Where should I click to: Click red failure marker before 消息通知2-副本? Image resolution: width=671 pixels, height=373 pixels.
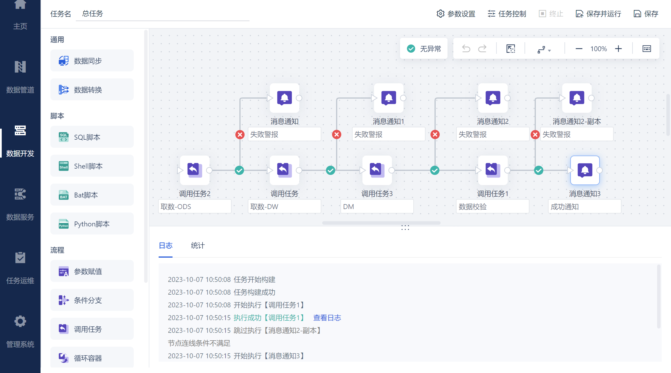(535, 134)
